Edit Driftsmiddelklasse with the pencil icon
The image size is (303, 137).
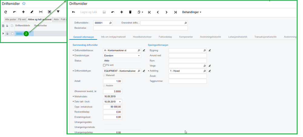pos(144,50)
